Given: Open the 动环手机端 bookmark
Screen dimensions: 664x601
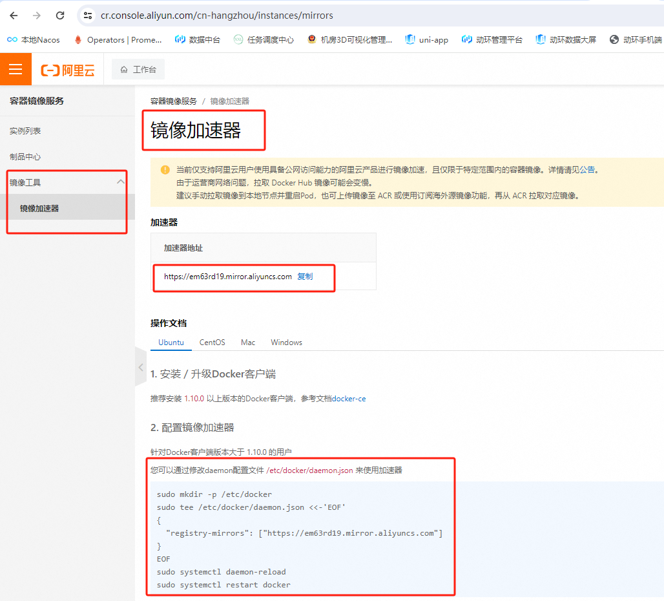Looking at the screenshot, I should 635,40.
